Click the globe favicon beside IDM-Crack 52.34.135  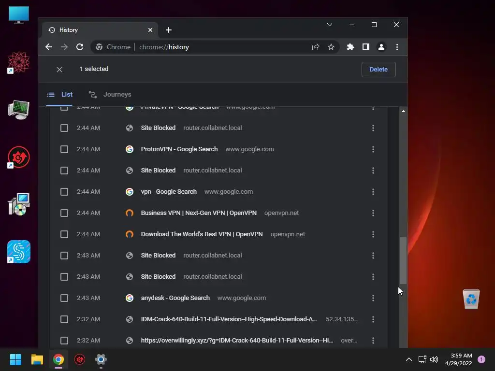(130, 319)
